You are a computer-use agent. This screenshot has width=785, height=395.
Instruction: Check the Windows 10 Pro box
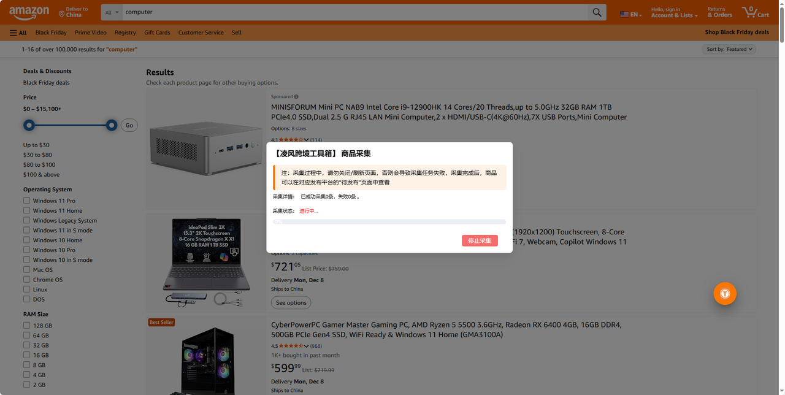[x=26, y=250]
